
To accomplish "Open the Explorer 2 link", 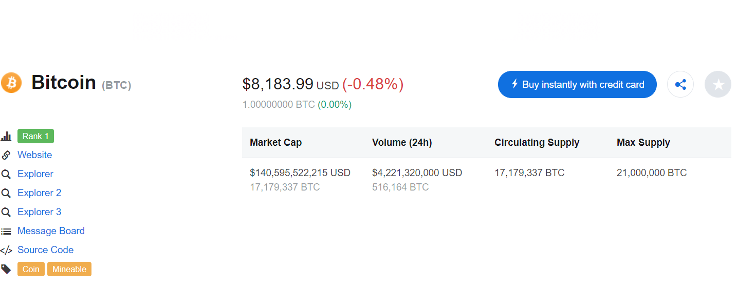I will tap(39, 193).
